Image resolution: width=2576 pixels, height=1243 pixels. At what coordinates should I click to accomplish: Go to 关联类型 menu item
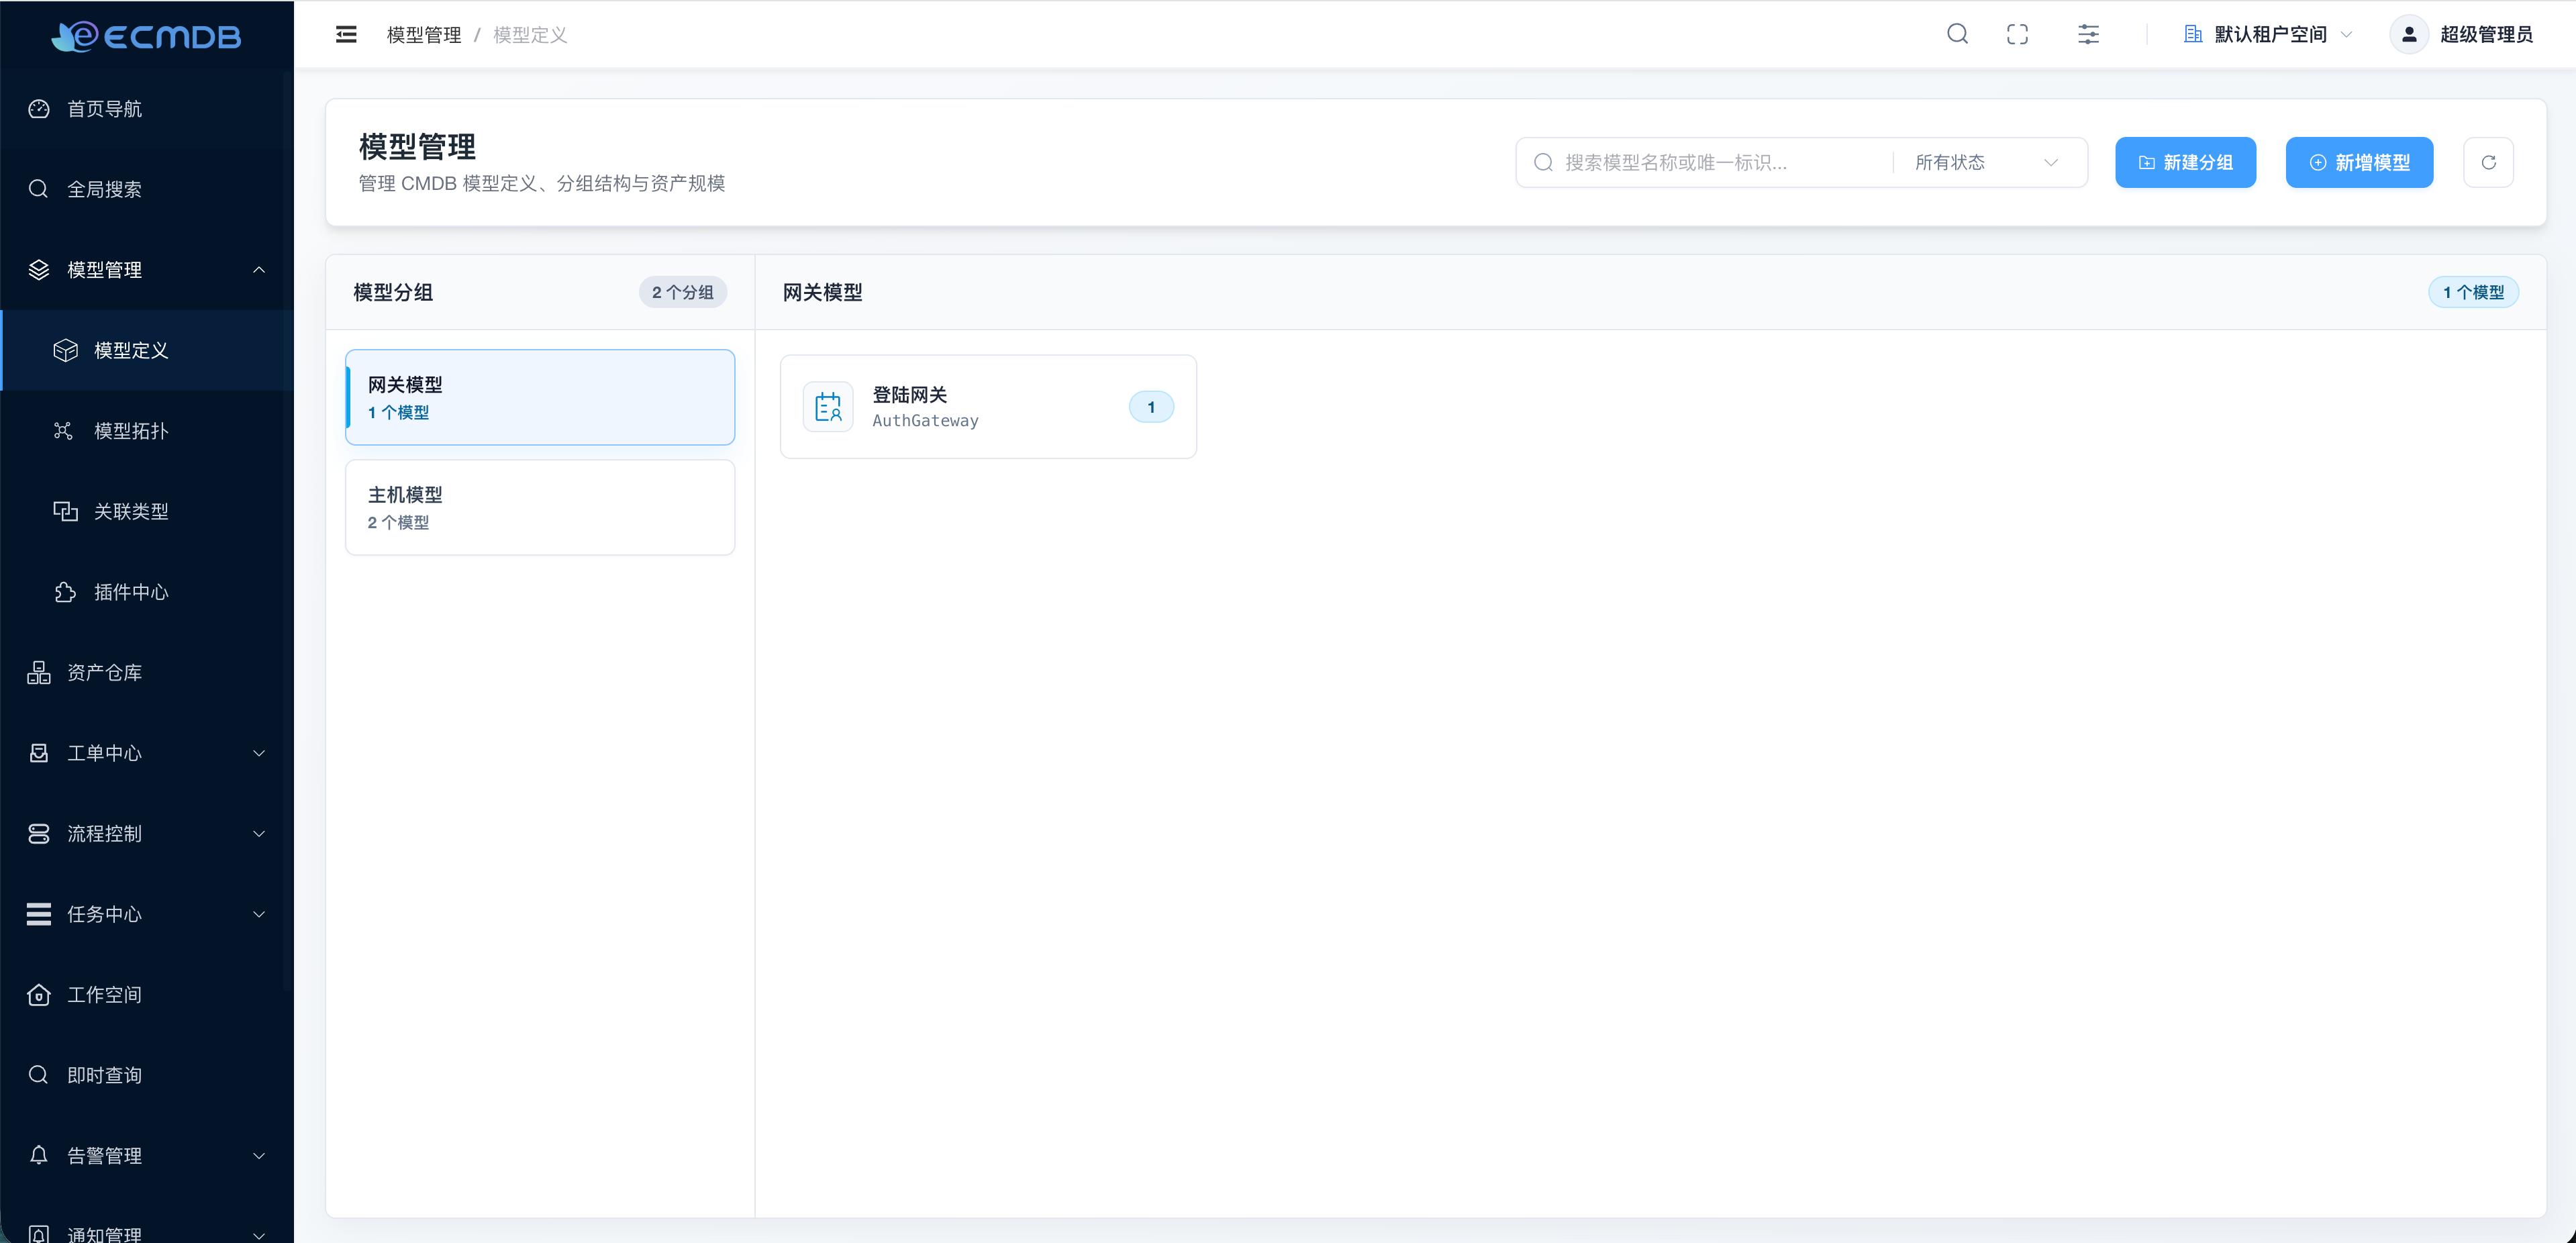(146, 512)
